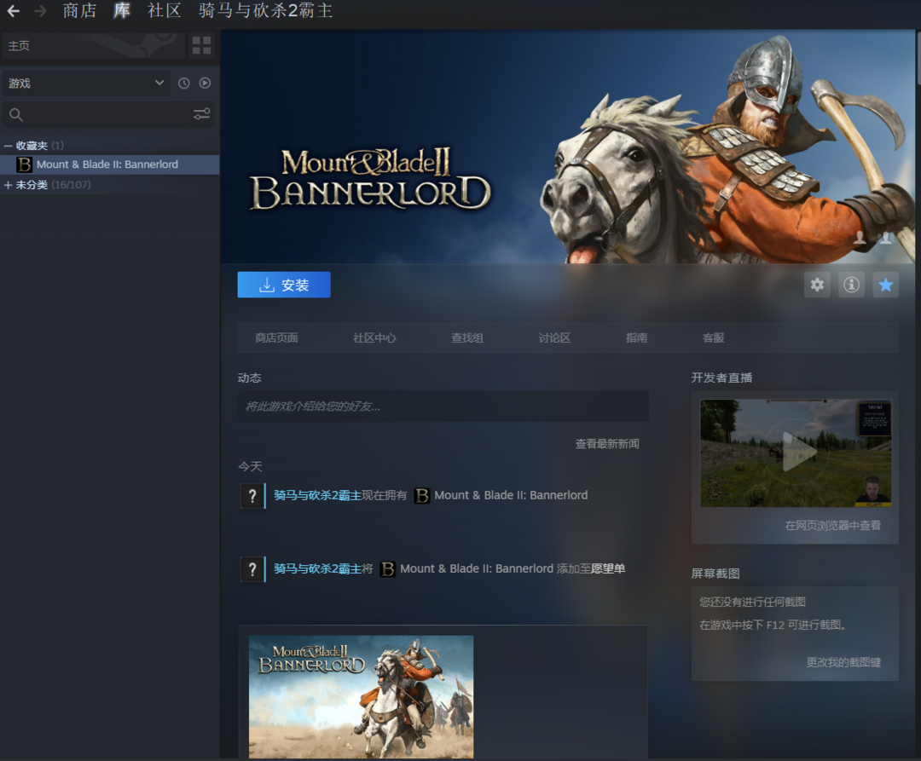Viewport: 921px width, 761px height.
Task: Open the 商店 tab
Action: [79, 11]
